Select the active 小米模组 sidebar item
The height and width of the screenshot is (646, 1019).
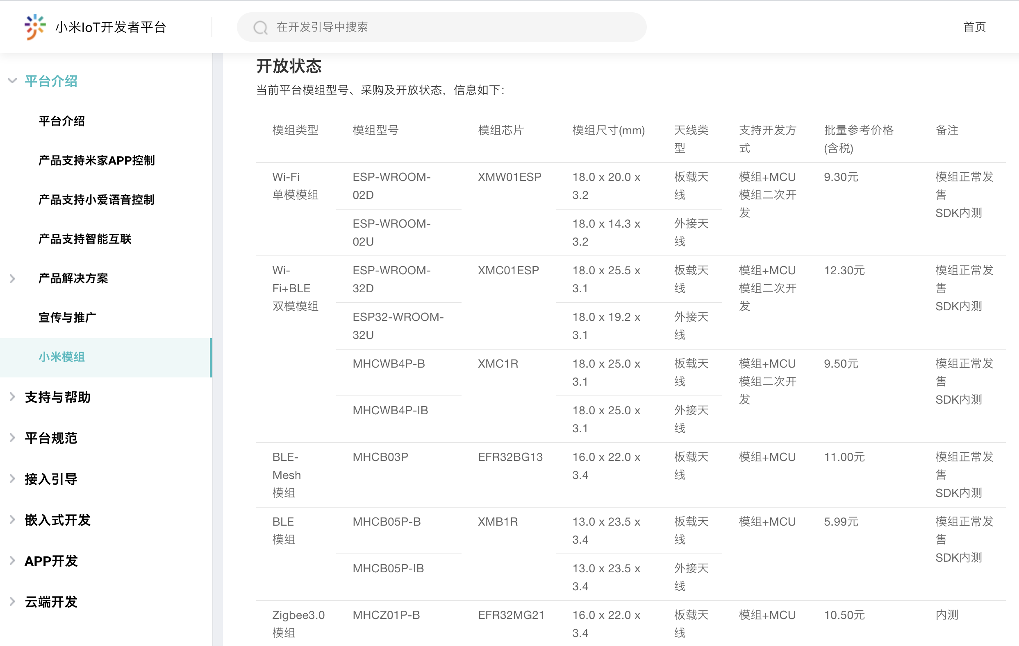pyautogui.click(x=62, y=357)
